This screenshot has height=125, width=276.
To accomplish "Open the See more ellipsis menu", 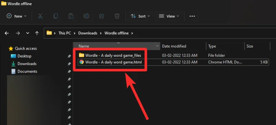I will point(192,16).
